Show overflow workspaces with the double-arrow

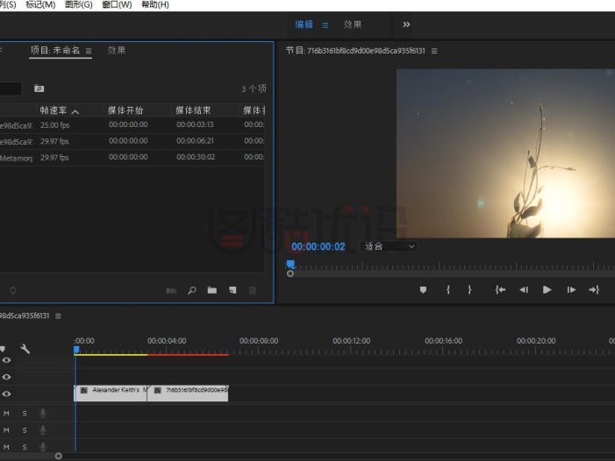406,25
